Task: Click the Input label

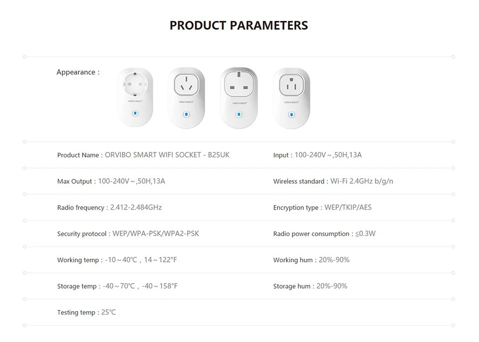Action: (282, 155)
